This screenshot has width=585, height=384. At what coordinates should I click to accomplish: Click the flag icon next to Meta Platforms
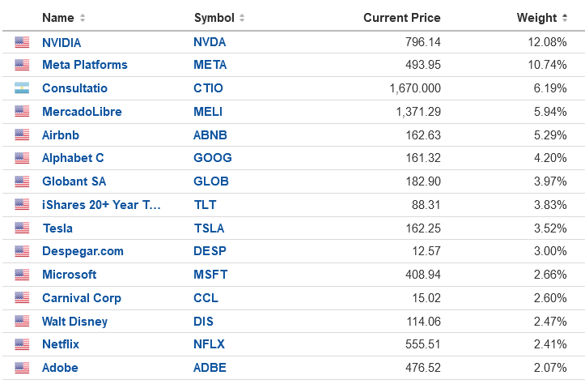click(x=21, y=65)
